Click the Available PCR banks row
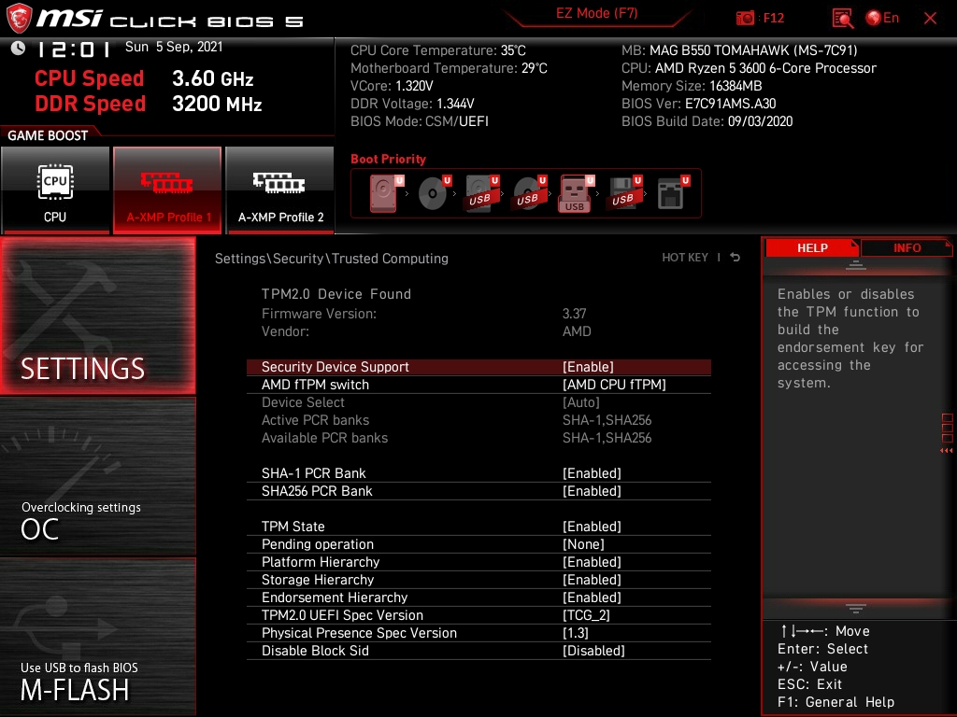Screen dimensions: 957x717 click(x=478, y=438)
